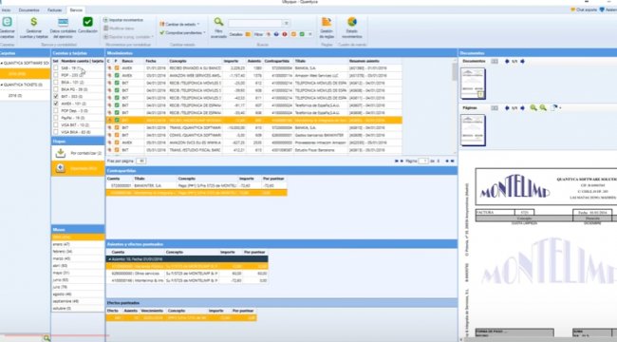The height and width of the screenshot is (342, 617).
Task: Click Modificar banco in ribbon
Action: (119, 28)
